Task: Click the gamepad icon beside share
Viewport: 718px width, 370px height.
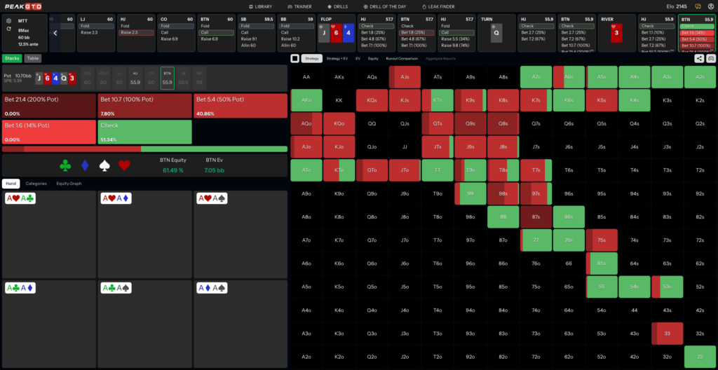Action: click(711, 58)
